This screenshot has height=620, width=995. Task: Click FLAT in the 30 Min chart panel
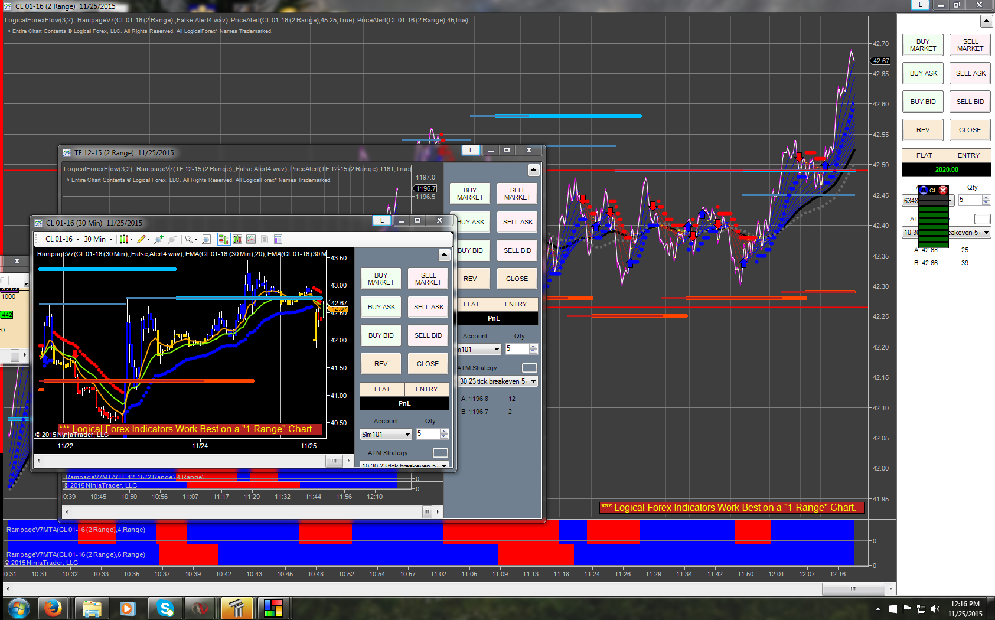(x=382, y=389)
